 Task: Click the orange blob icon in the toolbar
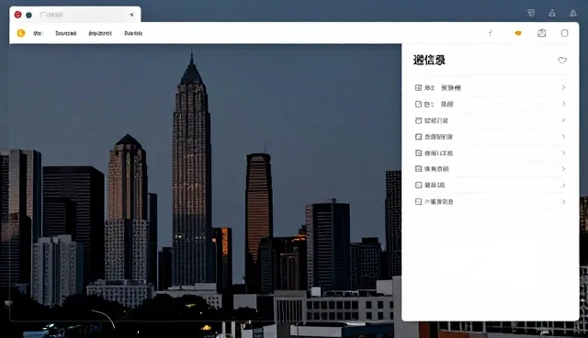518,33
